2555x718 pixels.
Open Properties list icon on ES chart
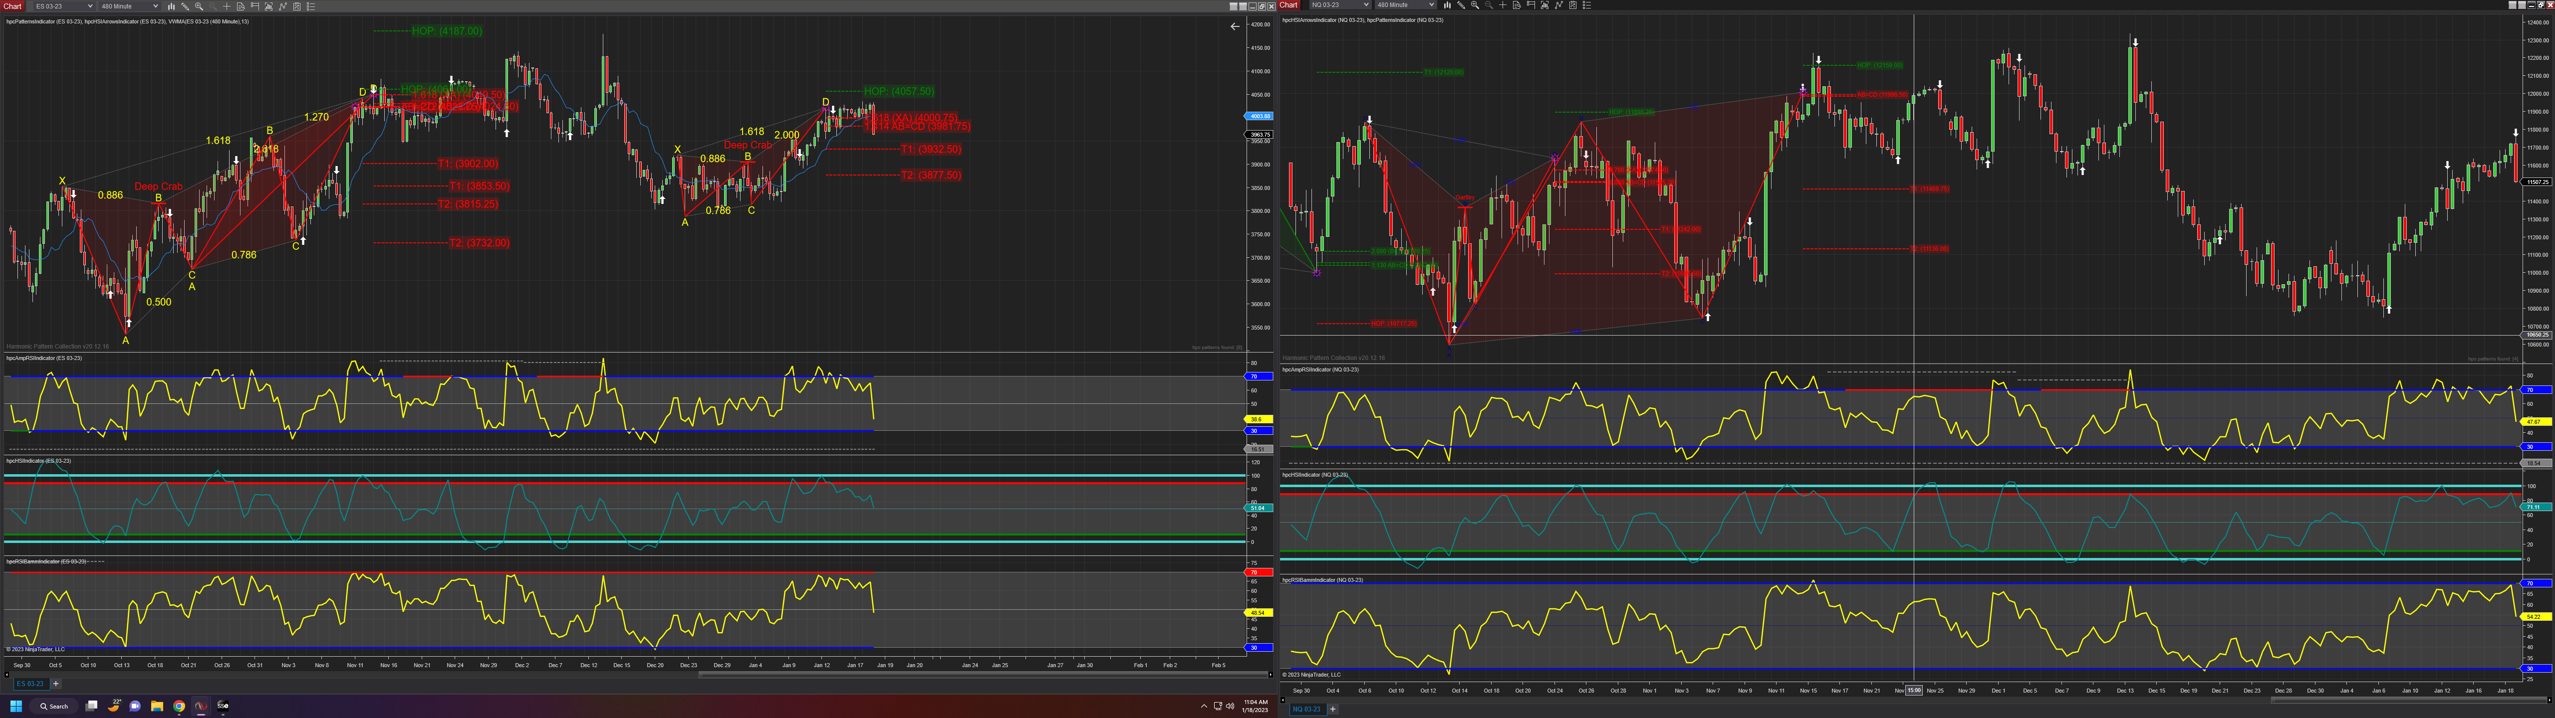[x=310, y=6]
